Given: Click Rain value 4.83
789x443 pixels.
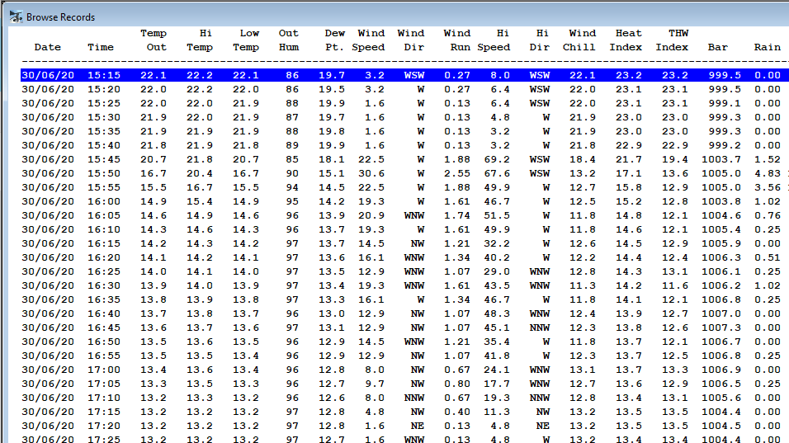Looking at the screenshot, I should pos(768,173).
